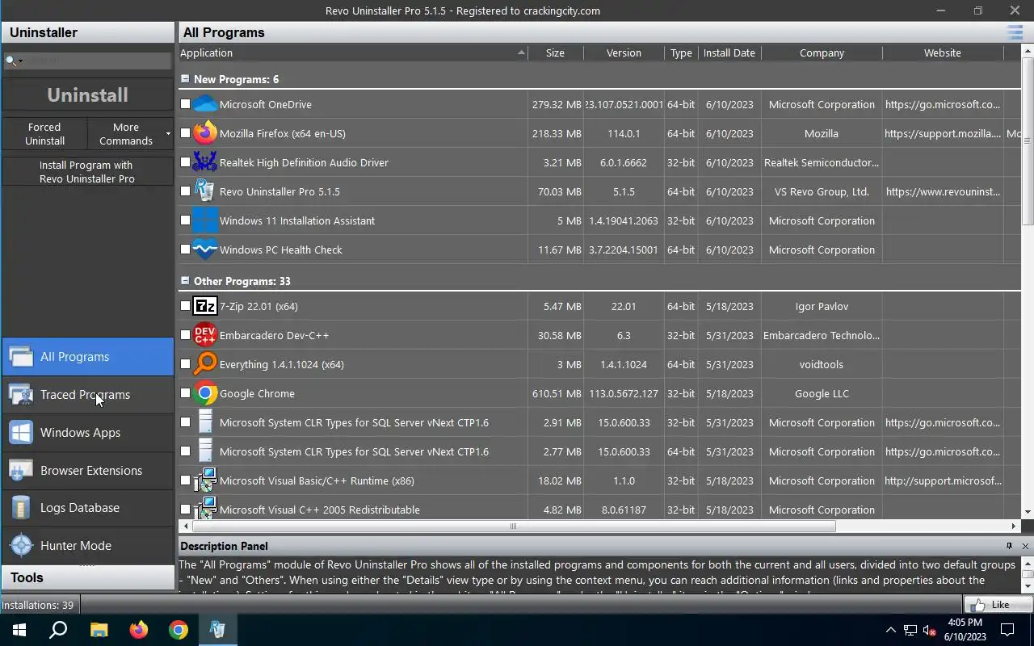Check the Microsoft OneDrive checkbox
Image resolution: width=1034 pixels, height=646 pixels.
point(186,104)
